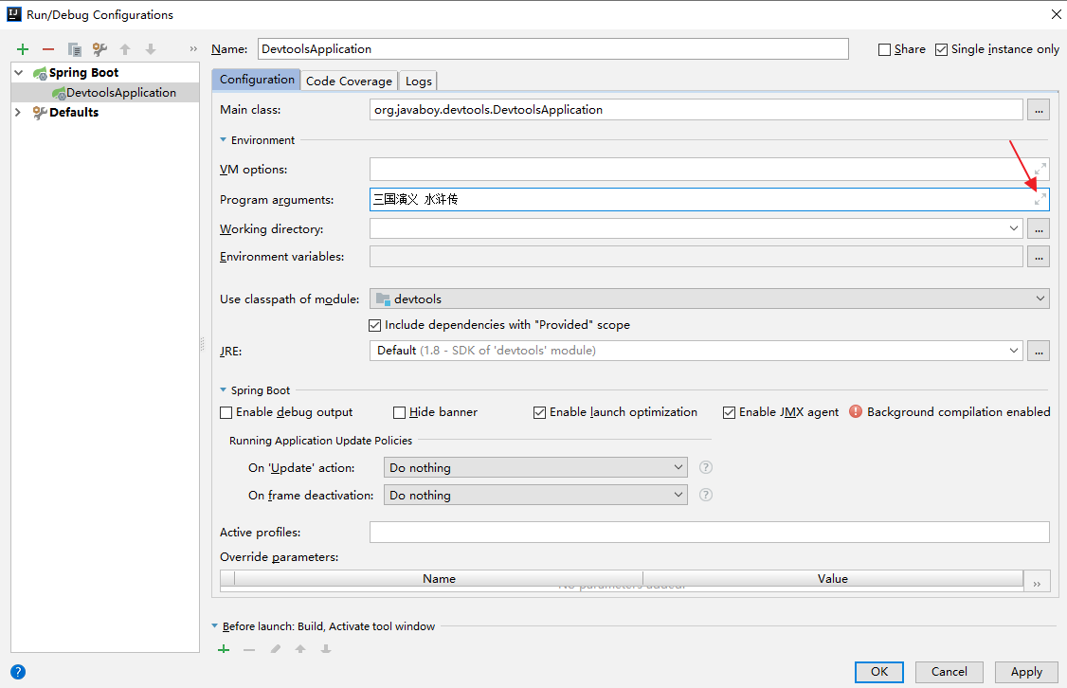Open the Use classpath of module dropdown
The width and height of the screenshot is (1067, 688).
coord(709,299)
